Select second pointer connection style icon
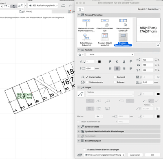The height and width of the screenshot is (159, 163). pos(99,101)
